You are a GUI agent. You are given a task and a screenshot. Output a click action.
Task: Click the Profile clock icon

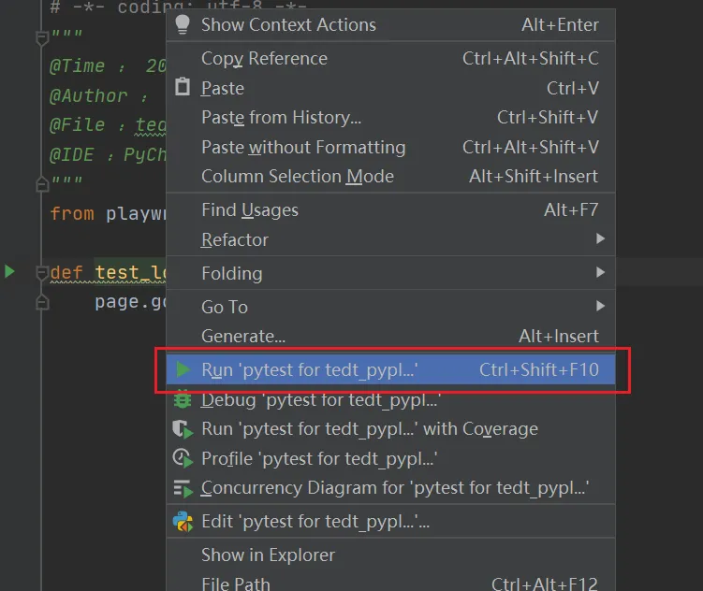183,458
